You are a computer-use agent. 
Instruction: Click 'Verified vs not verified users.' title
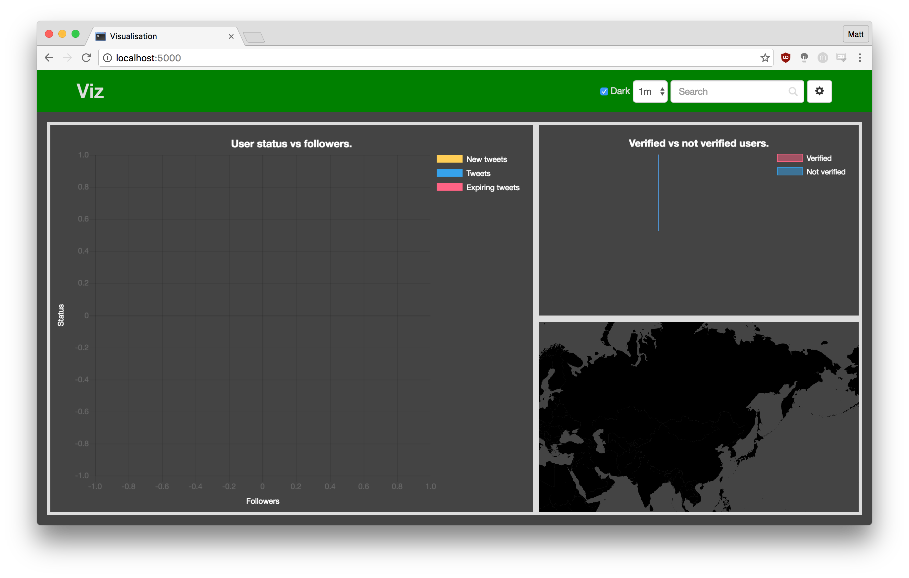pyautogui.click(x=698, y=143)
